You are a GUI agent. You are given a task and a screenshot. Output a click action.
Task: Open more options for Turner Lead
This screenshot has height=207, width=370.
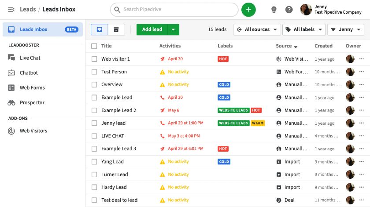pyautogui.click(x=362, y=174)
